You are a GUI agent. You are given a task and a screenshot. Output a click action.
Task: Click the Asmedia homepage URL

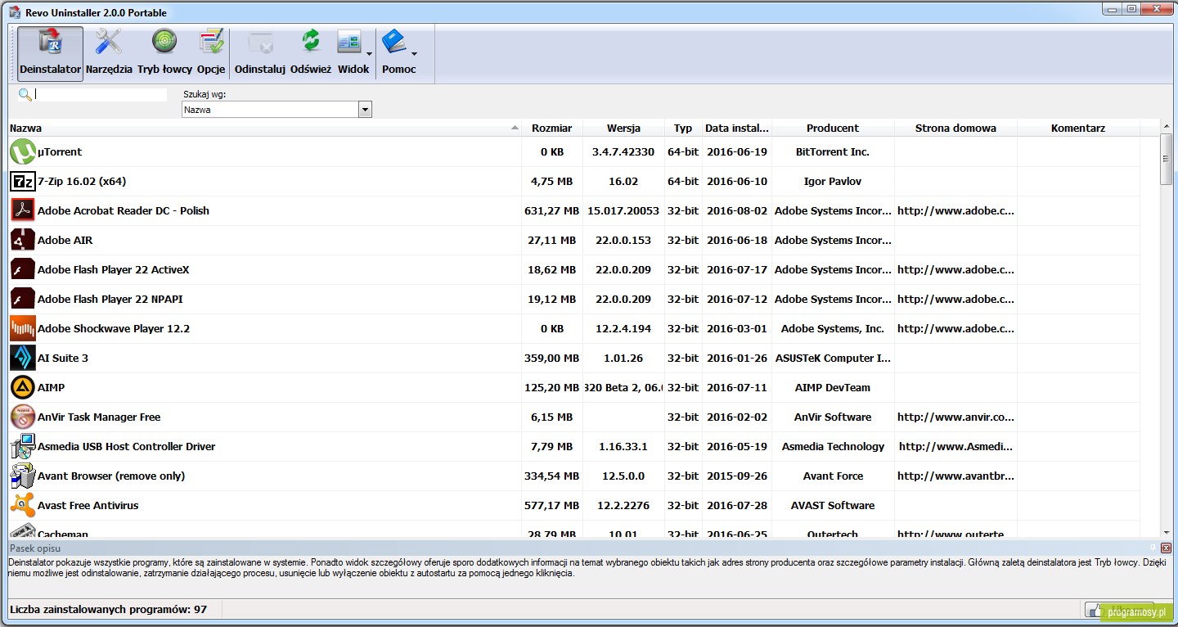click(x=955, y=446)
